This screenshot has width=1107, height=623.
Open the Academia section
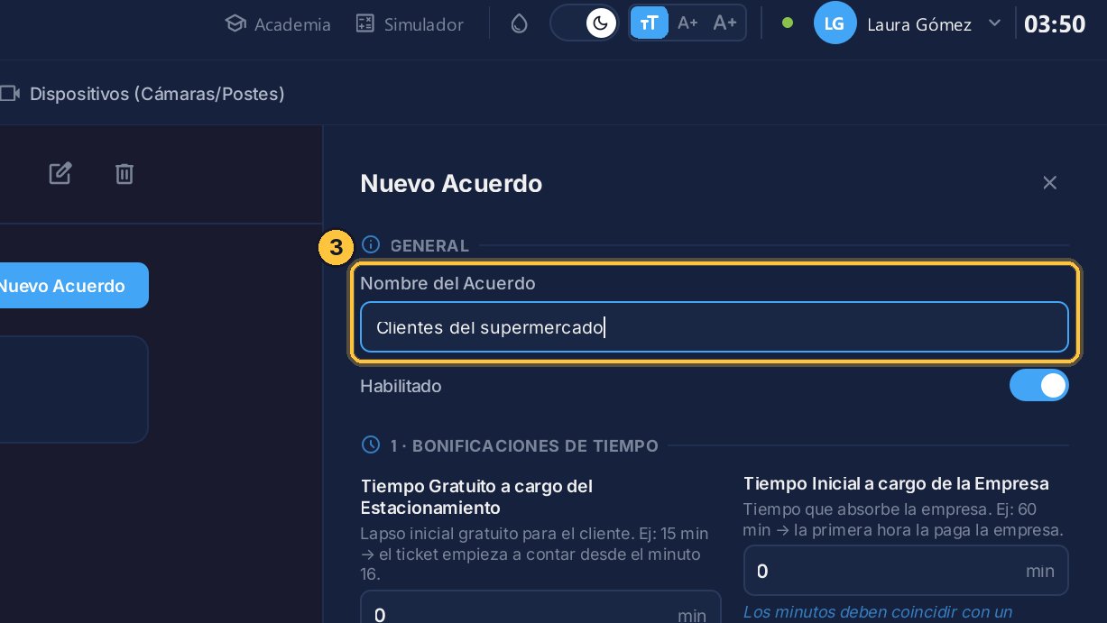tap(278, 24)
